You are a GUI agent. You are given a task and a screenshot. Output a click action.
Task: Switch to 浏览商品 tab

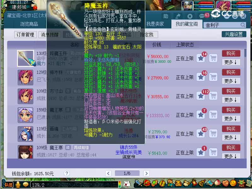click(29, 24)
